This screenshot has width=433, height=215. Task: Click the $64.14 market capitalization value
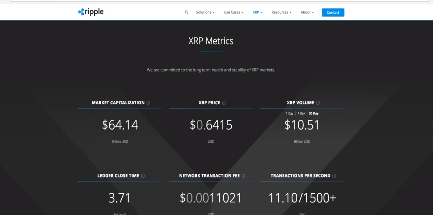pos(120,125)
